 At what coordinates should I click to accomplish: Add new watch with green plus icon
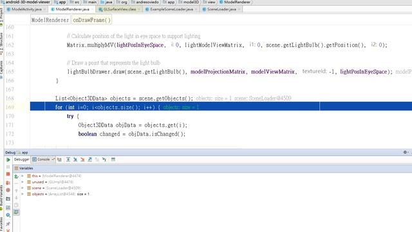click(x=16, y=176)
